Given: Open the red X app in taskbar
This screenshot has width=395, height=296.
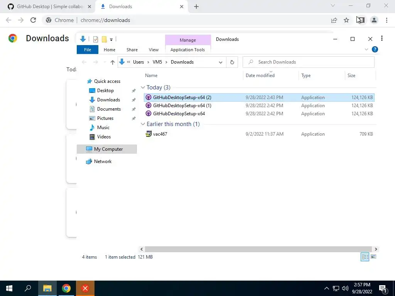Looking at the screenshot, I should click(85, 288).
